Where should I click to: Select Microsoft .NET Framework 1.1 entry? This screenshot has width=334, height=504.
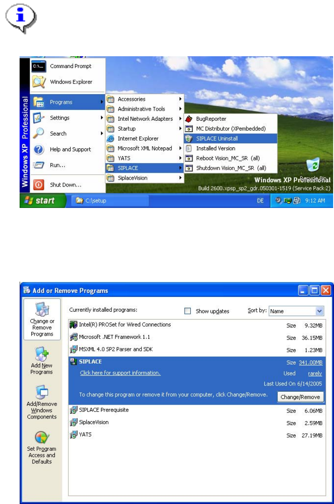[197, 337]
